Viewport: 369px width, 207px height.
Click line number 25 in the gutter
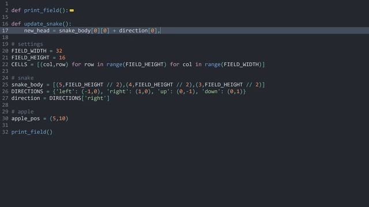coord(5,85)
